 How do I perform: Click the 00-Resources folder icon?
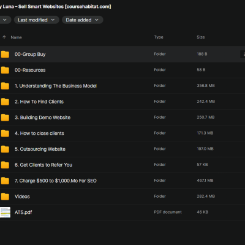pyautogui.click(x=5, y=70)
